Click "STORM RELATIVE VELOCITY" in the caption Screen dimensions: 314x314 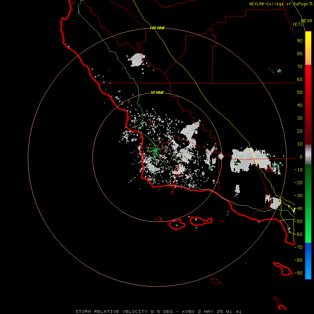[x=111, y=312]
